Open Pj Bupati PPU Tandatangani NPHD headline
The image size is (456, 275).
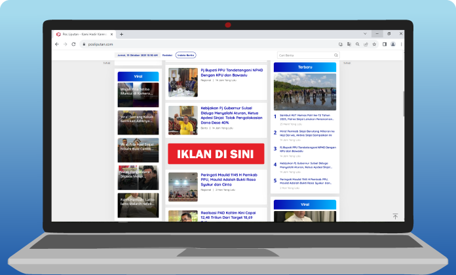click(x=232, y=73)
